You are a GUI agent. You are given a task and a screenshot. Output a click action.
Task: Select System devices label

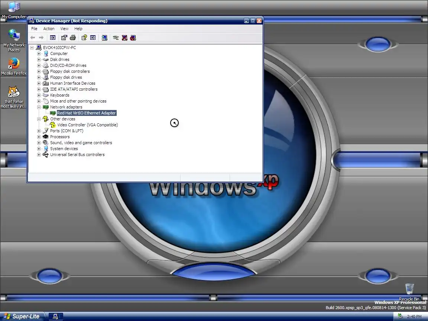[x=64, y=149]
